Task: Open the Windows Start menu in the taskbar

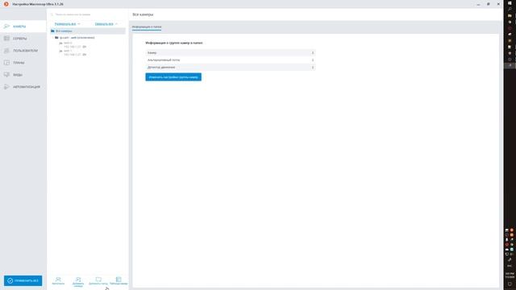Action: pos(510,3)
